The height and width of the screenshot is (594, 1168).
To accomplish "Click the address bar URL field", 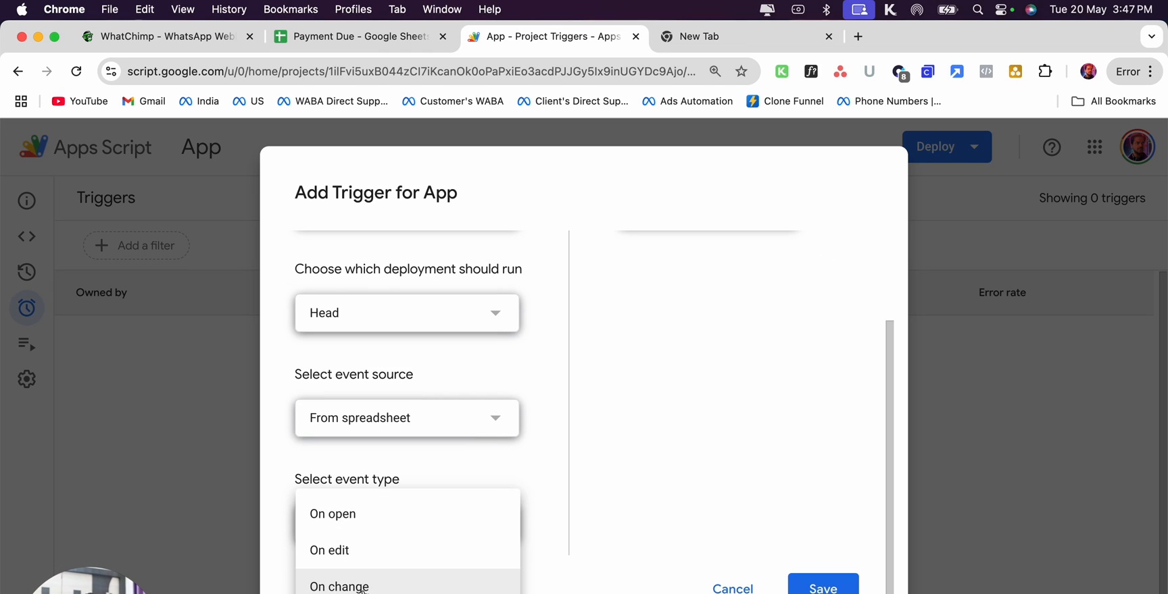I will click(x=411, y=72).
